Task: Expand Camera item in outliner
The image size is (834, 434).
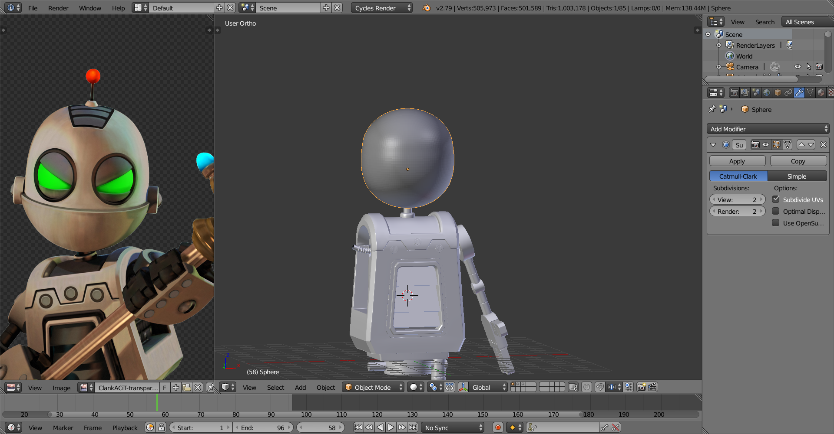Action: pos(719,67)
